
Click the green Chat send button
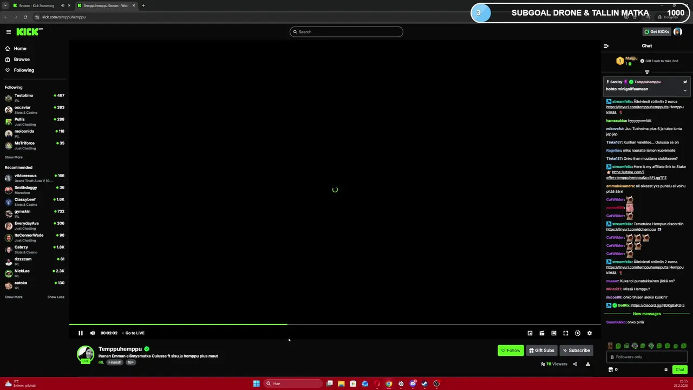pos(680,370)
